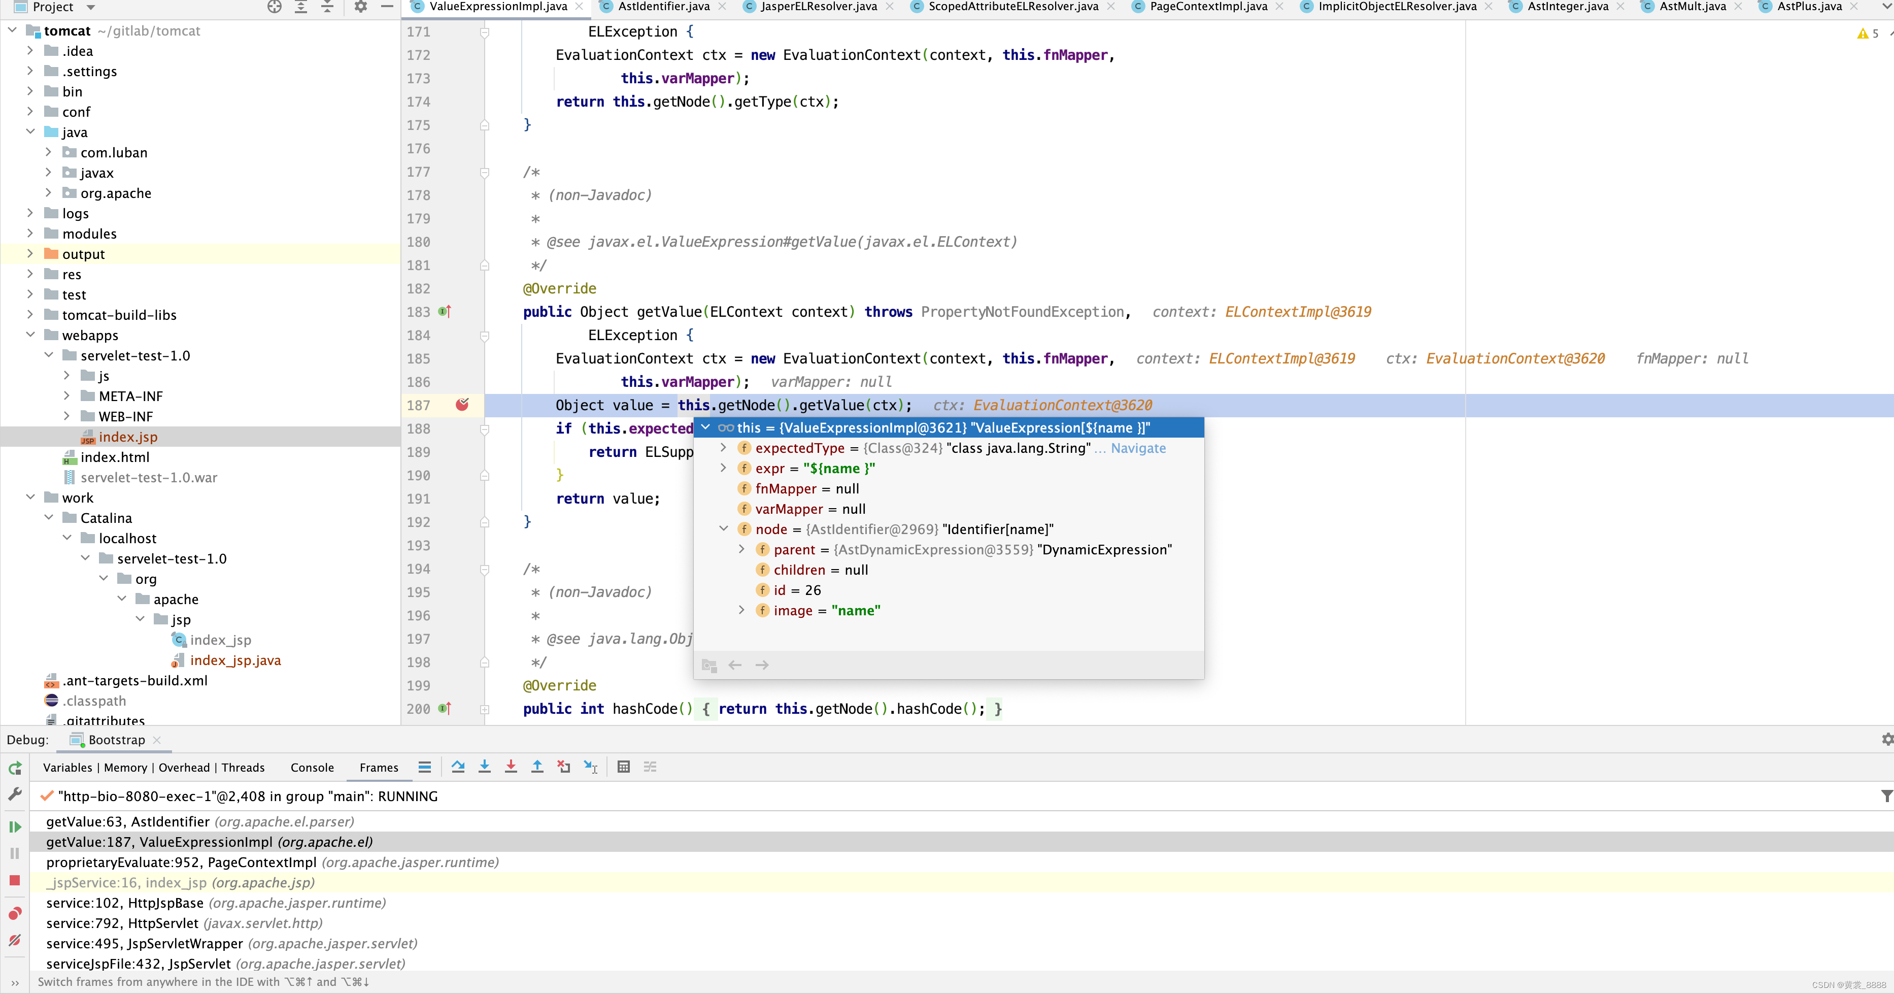Click the forward arrow in the variable popup
This screenshot has height=994, width=1894.
point(762,665)
